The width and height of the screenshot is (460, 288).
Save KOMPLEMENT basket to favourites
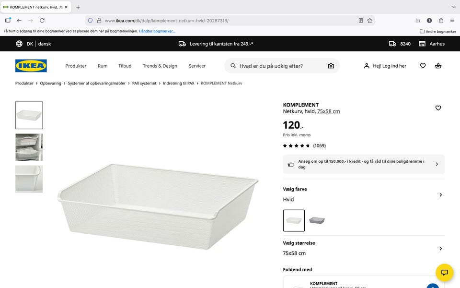[438, 108]
